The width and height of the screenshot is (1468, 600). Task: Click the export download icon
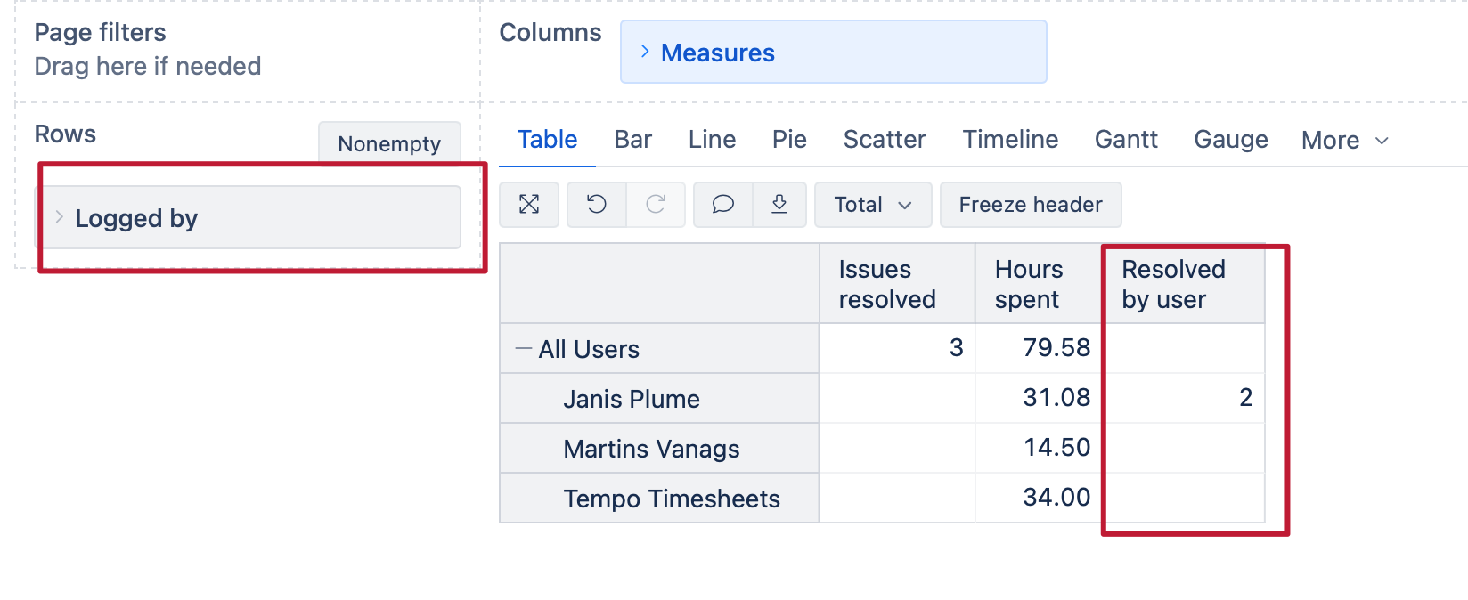pyautogui.click(x=779, y=205)
